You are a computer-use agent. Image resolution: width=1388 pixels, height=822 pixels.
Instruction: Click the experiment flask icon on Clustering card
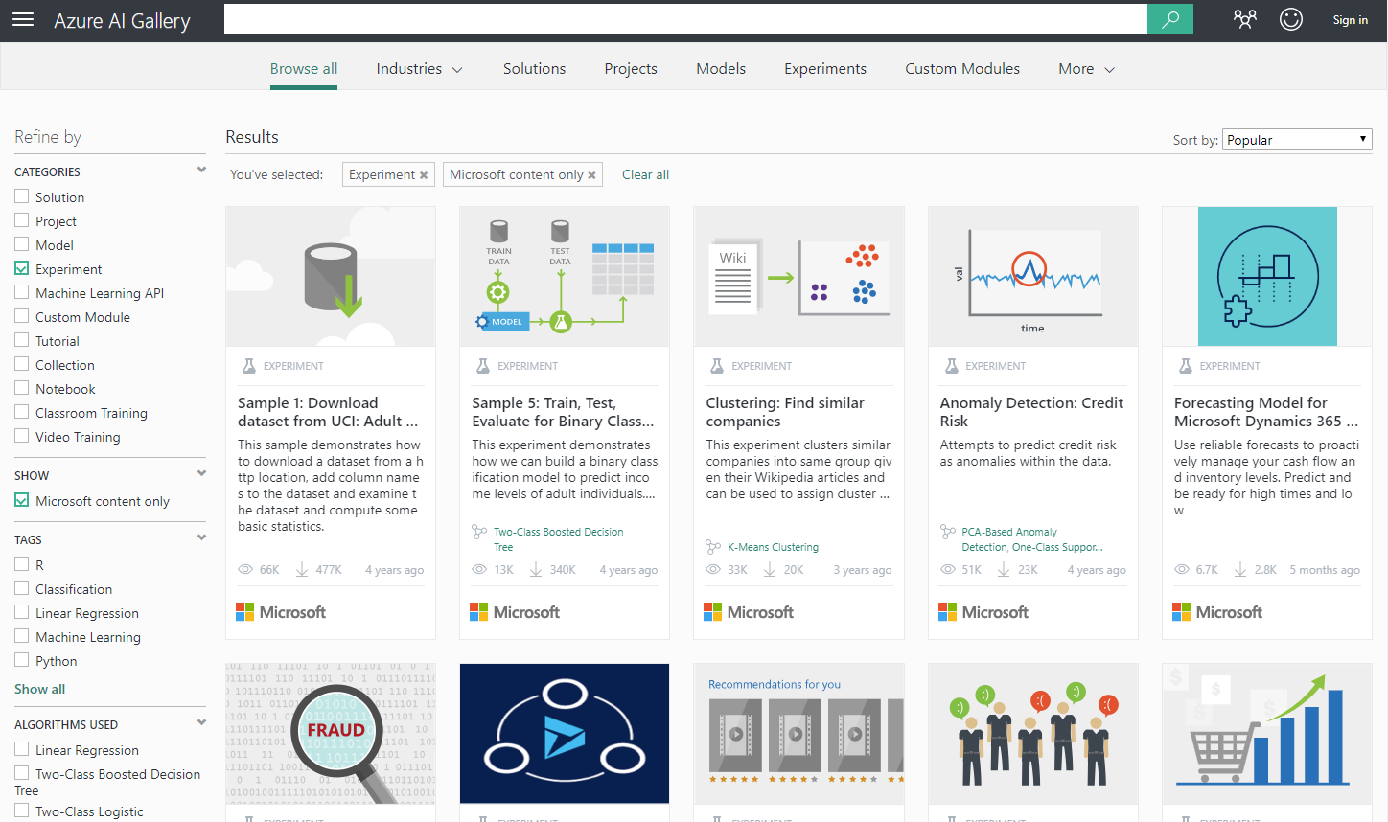click(x=717, y=366)
